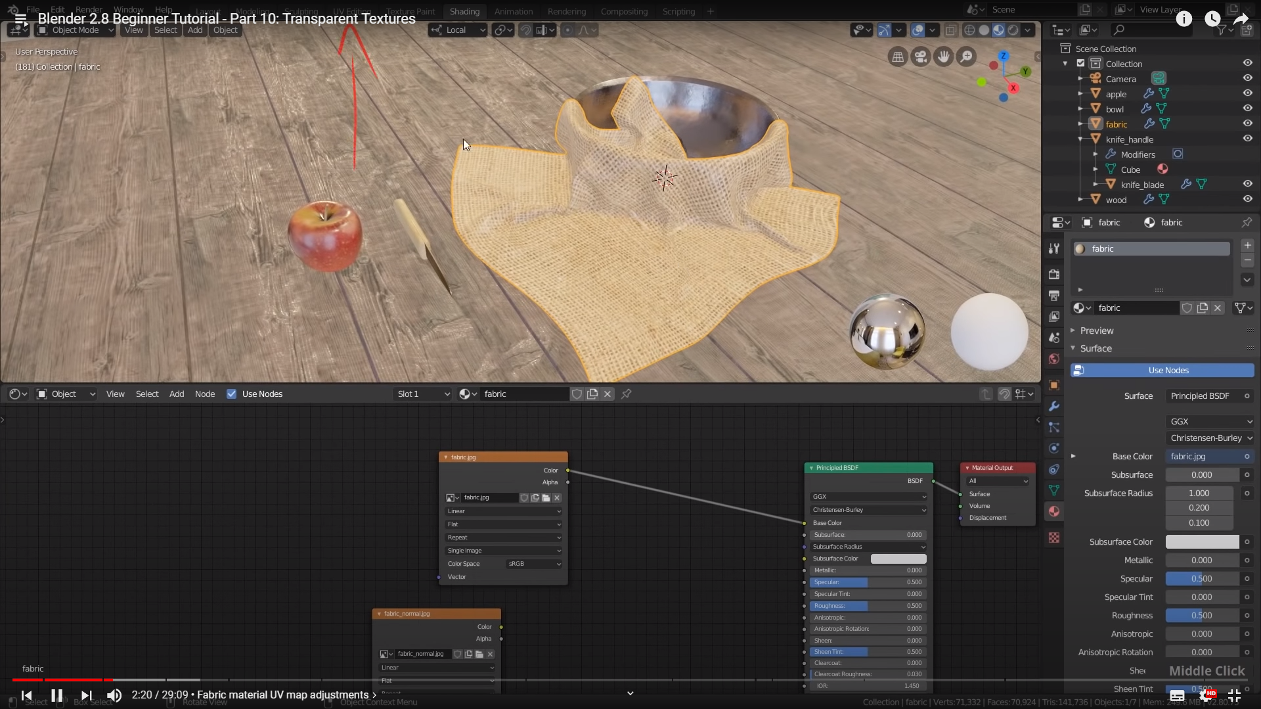
Task: Hide the Camera object in outliner
Action: (x=1247, y=78)
